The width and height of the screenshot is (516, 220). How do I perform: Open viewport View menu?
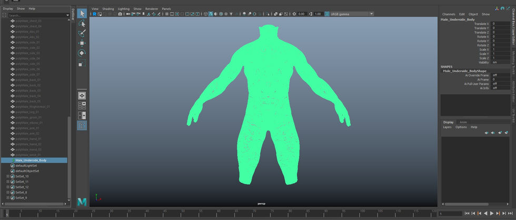(x=95, y=9)
